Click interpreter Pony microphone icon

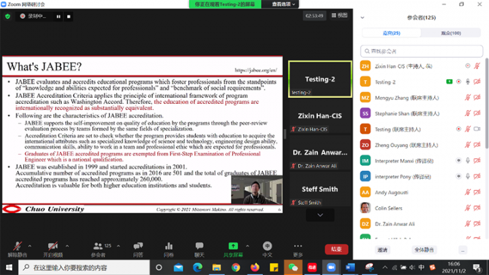[x=467, y=177]
